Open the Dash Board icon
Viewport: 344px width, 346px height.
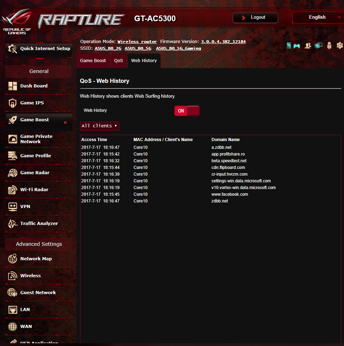(13, 86)
